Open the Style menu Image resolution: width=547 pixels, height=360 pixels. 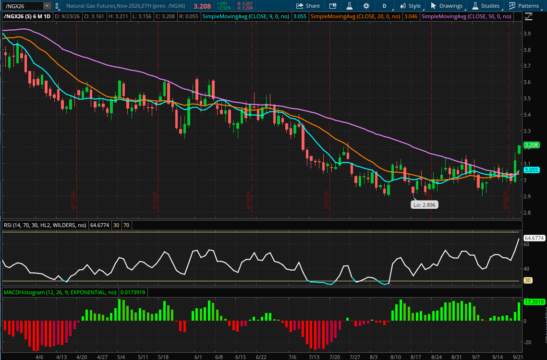click(411, 6)
